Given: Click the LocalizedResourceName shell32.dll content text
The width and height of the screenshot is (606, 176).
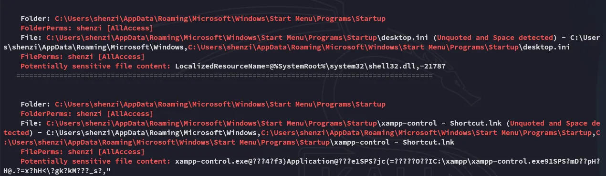Looking at the screenshot, I should pos(310,66).
